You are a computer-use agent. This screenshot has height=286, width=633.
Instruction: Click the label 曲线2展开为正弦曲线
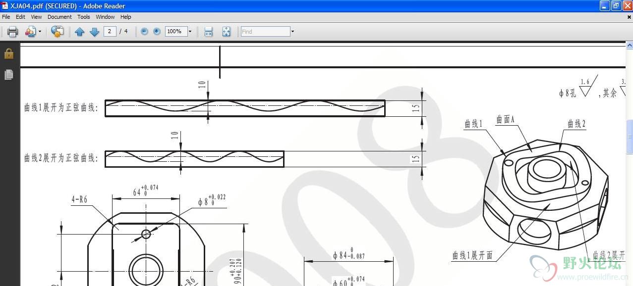pos(61,158)
